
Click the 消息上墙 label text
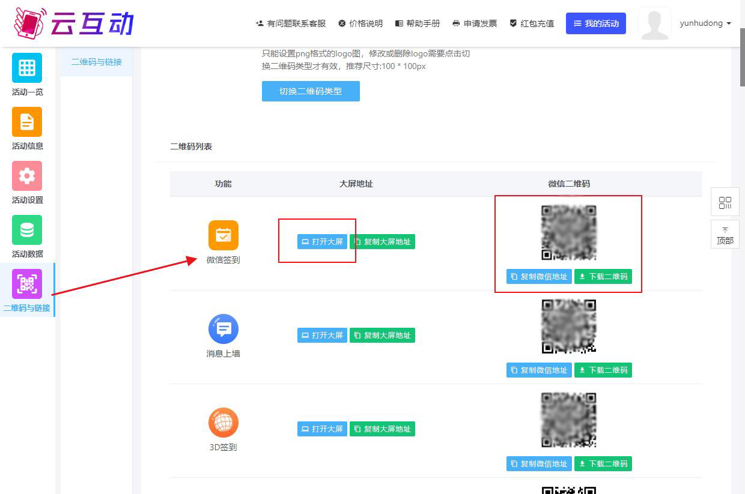(223, 354)
